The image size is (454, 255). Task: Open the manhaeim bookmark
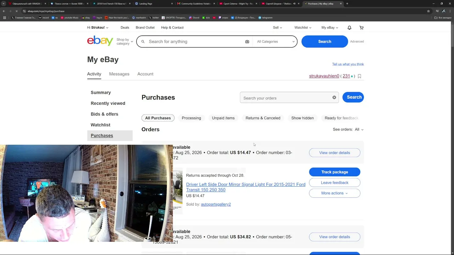(139, 18)
